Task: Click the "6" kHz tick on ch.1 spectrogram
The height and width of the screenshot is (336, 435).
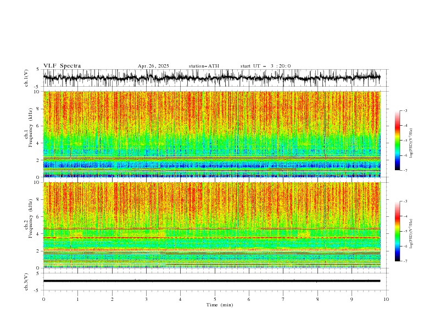Action: 38,126
